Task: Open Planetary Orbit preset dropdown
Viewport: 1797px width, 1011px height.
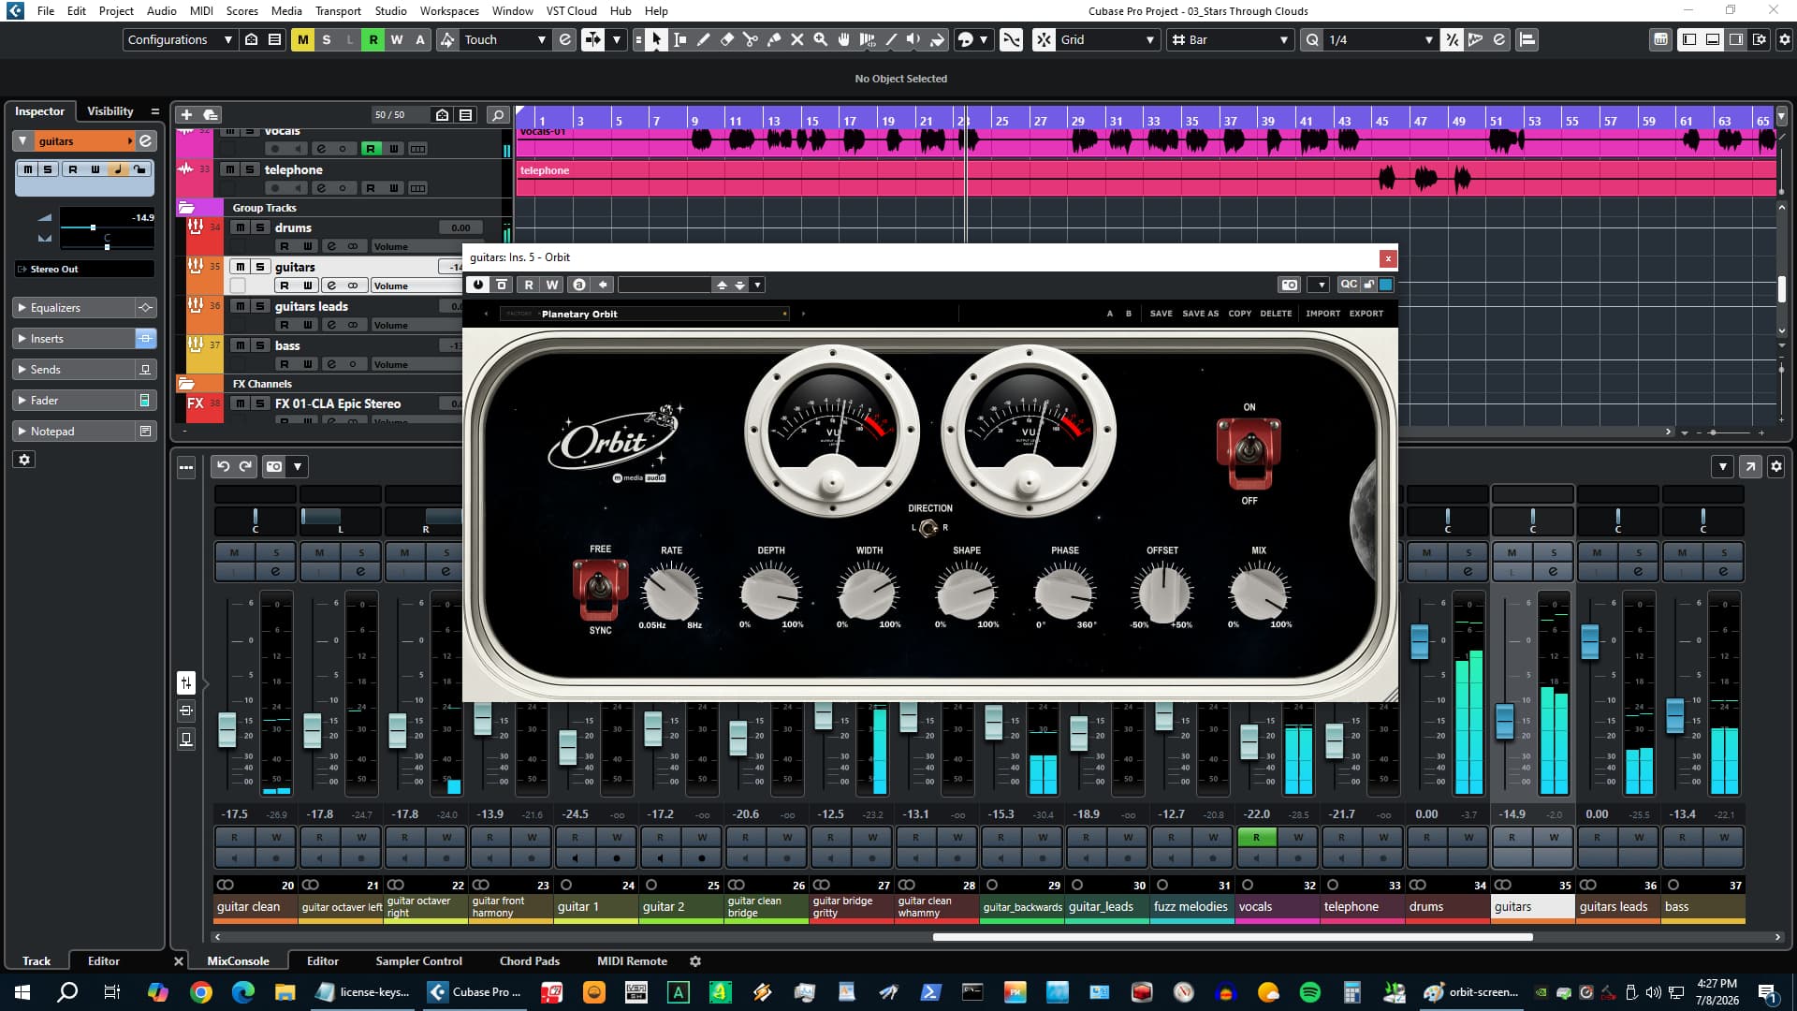Action: coord(646,314)
